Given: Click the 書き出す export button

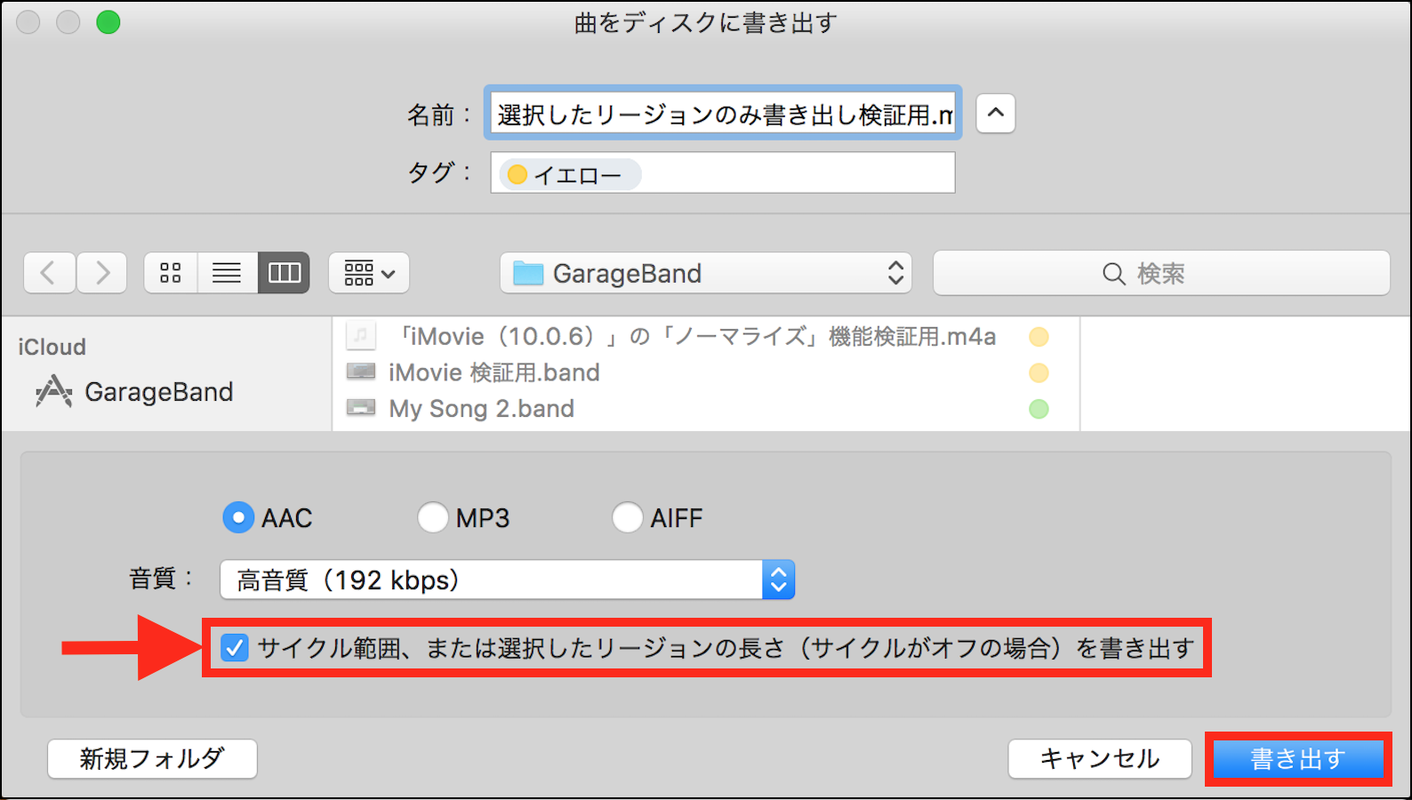Looking at the screenshot, I should pos(1298,759).
